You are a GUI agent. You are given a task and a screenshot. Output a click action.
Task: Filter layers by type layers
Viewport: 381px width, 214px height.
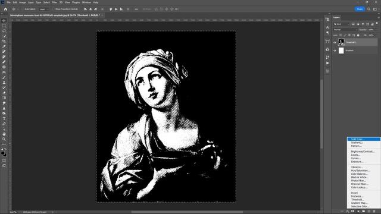click(x=363, y=24)
